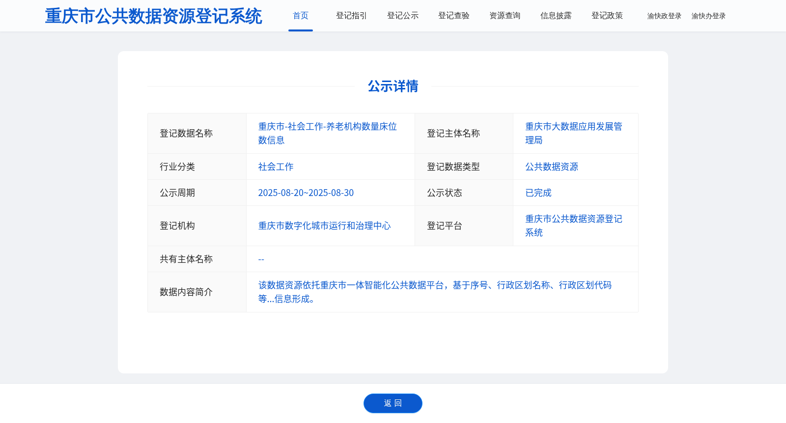Click the 数据内容简介 label cell
This screenshot has width=786, height=423.
pyautogui.click(x=197, y=292)
